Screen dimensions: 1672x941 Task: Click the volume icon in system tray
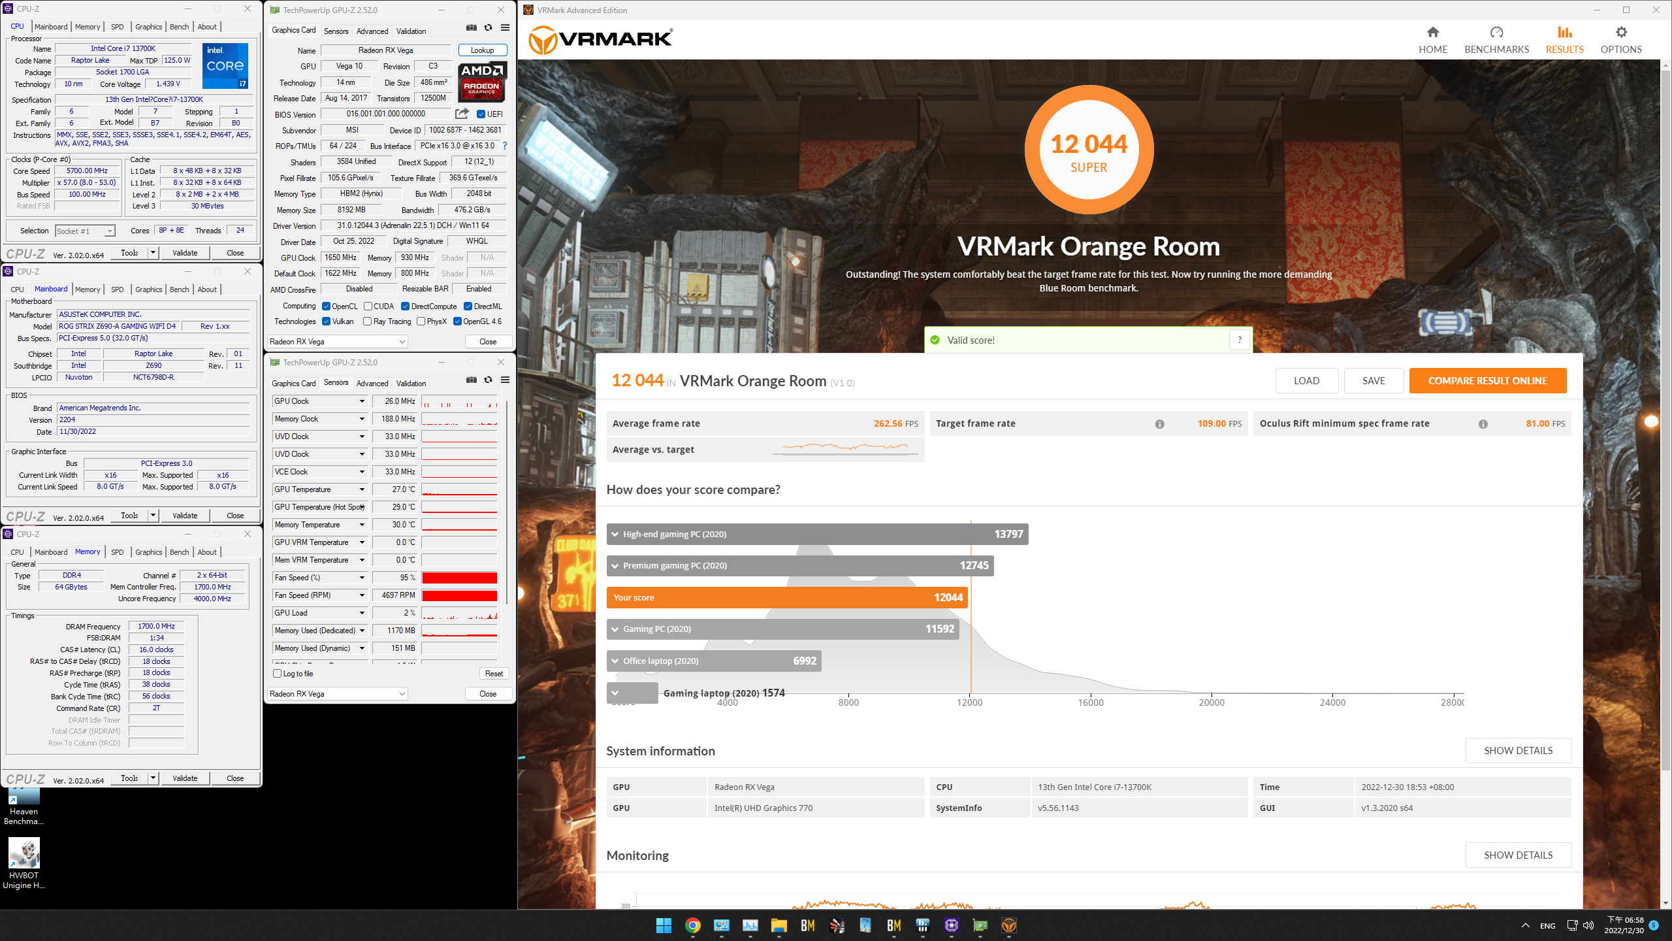1588,925
